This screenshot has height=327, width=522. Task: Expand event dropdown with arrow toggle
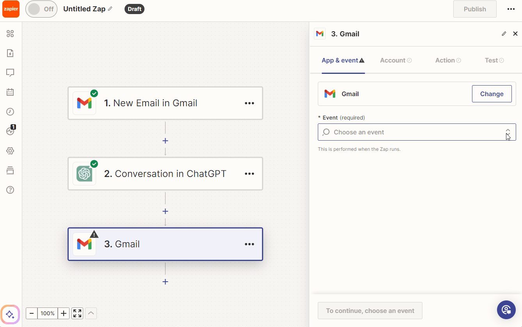click(508, 132)
